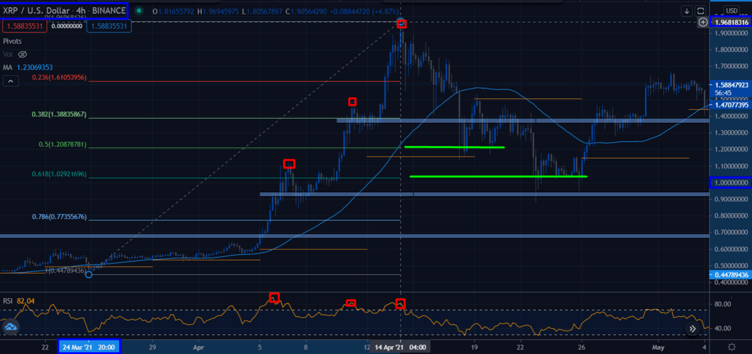Select the Fibonacci anchor circle at 0.44789436
752x354 pixels.
[x=89, y=274]
